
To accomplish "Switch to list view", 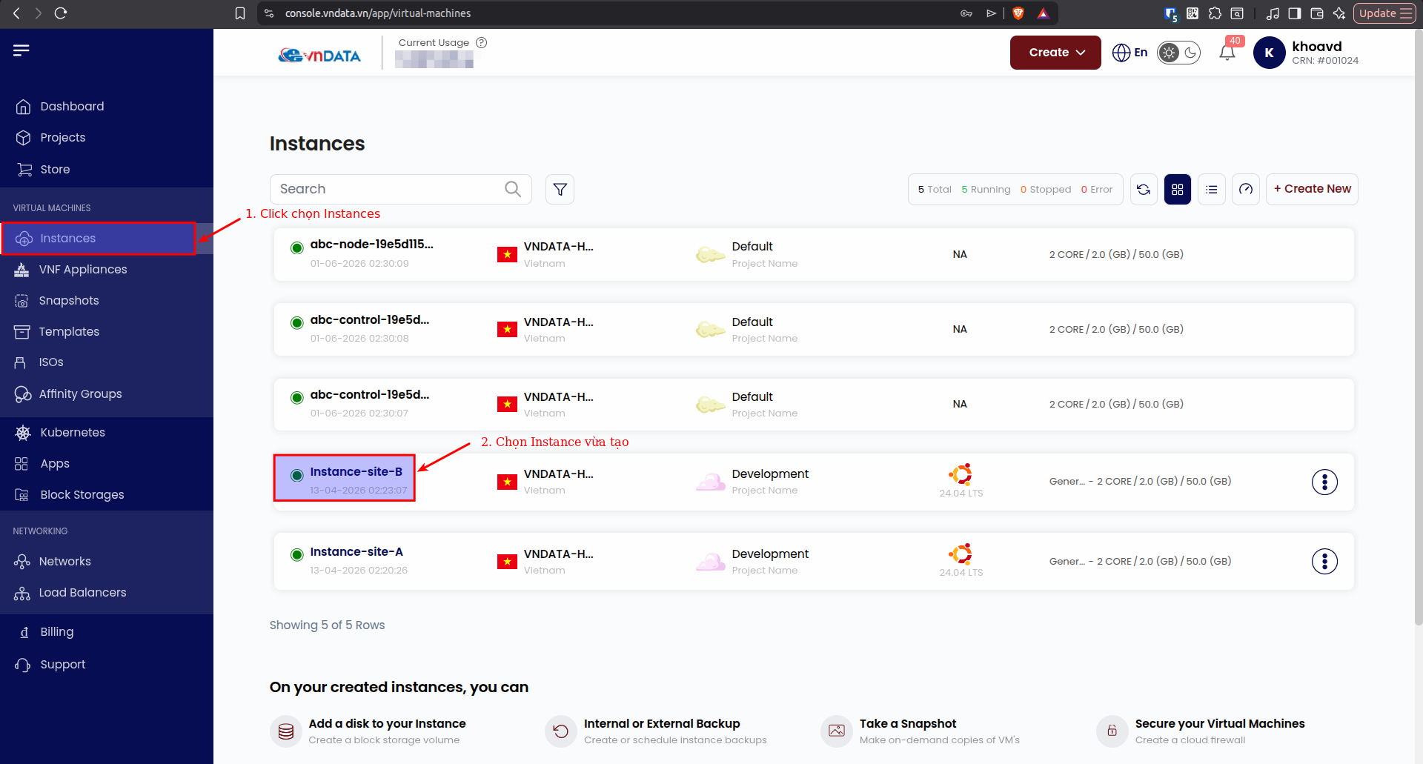I will [1212, 189].
